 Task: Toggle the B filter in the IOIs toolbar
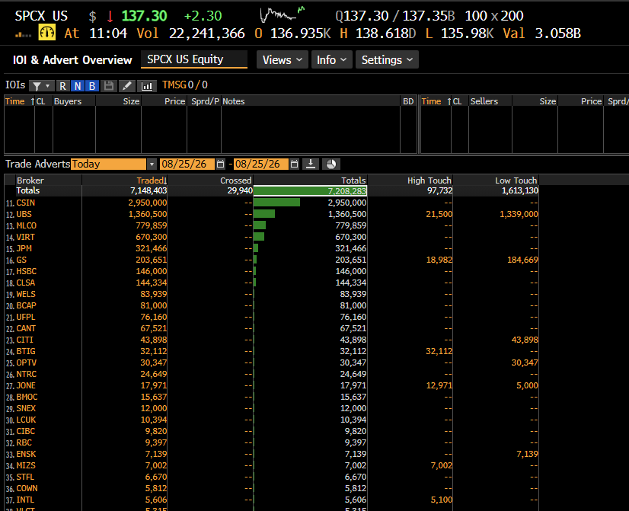point(92,86)
